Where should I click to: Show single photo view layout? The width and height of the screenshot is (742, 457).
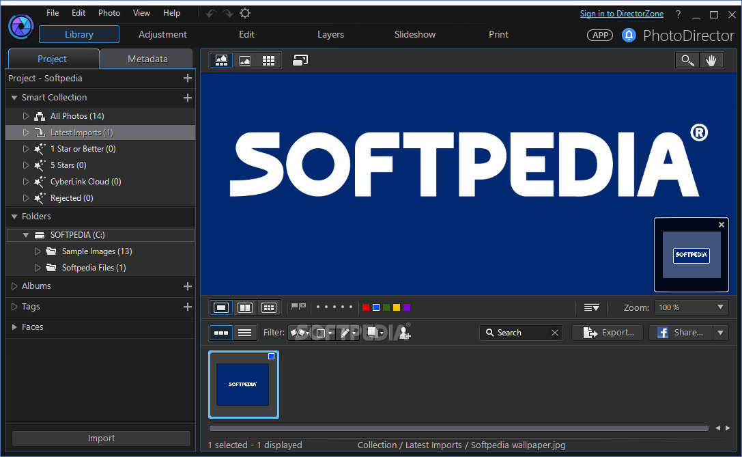(x=221, y=308)
